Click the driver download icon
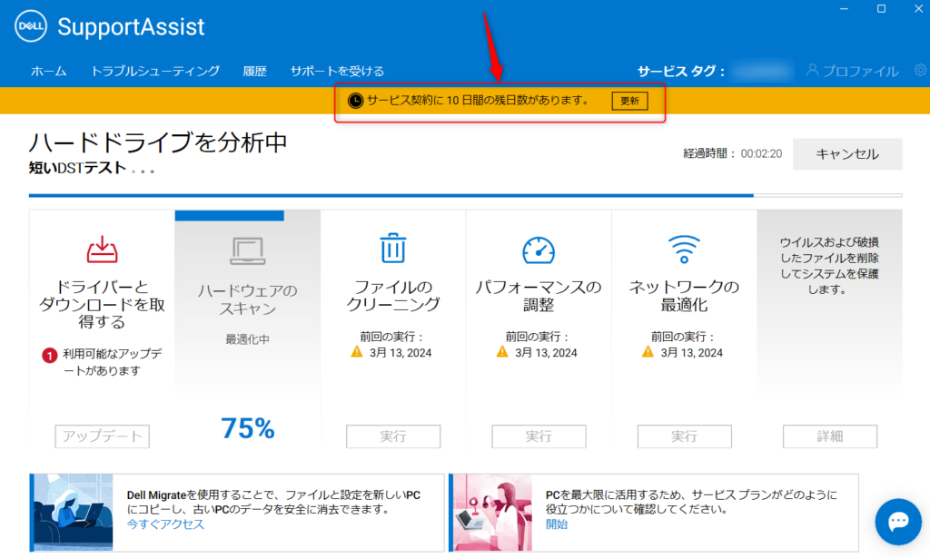 click(x=102, y=250)
